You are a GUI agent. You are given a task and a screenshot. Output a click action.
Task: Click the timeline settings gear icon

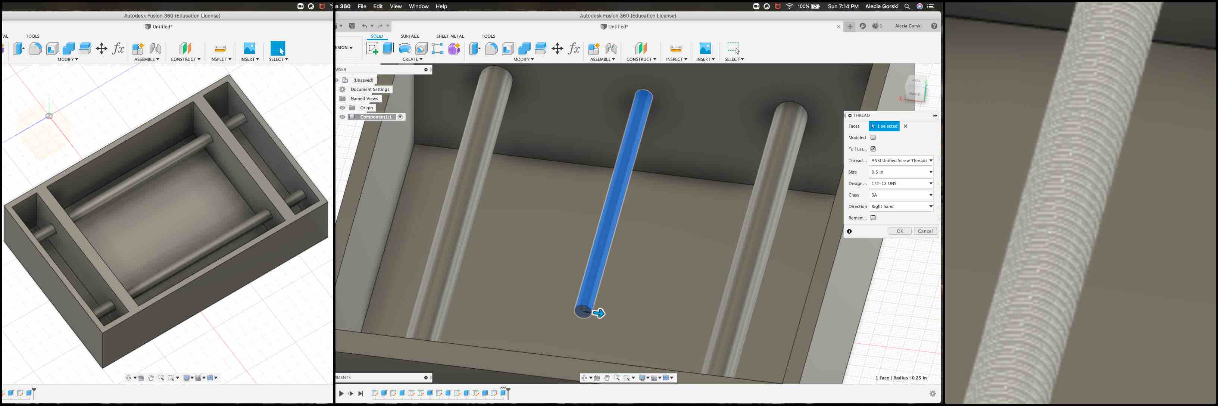point(933,393)
